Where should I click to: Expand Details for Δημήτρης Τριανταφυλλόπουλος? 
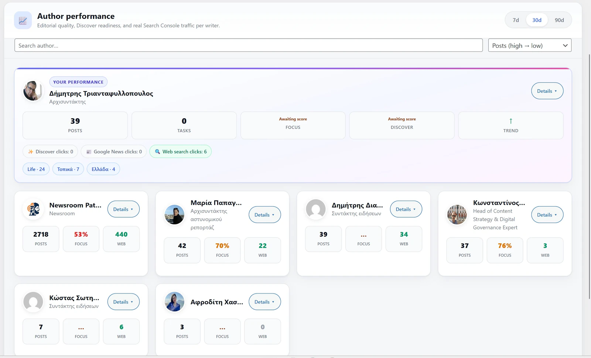tap(547, 91)
